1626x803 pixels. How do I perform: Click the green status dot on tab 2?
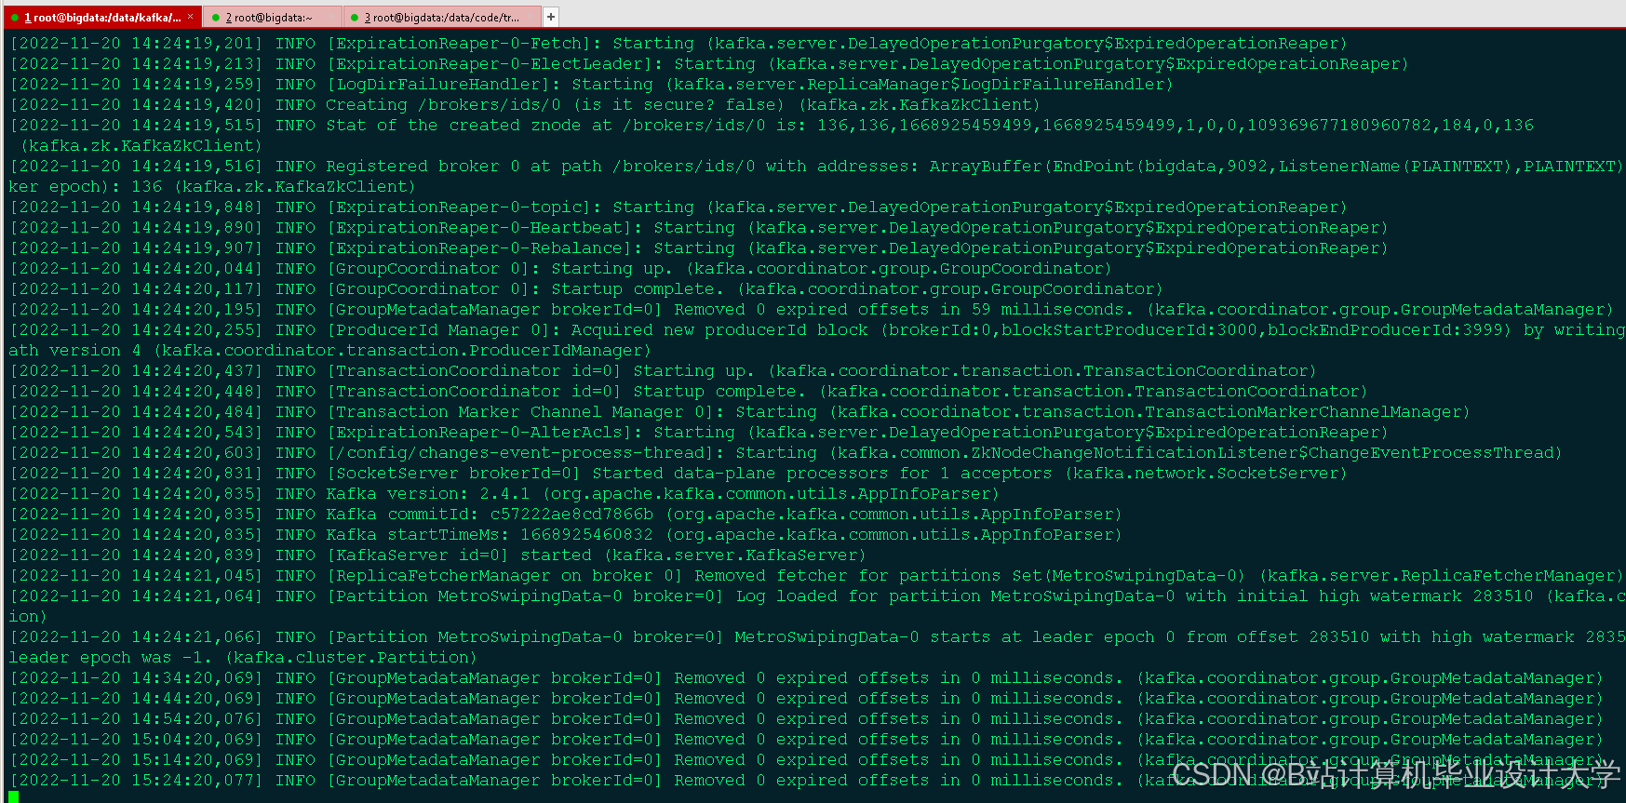(216, 18)
